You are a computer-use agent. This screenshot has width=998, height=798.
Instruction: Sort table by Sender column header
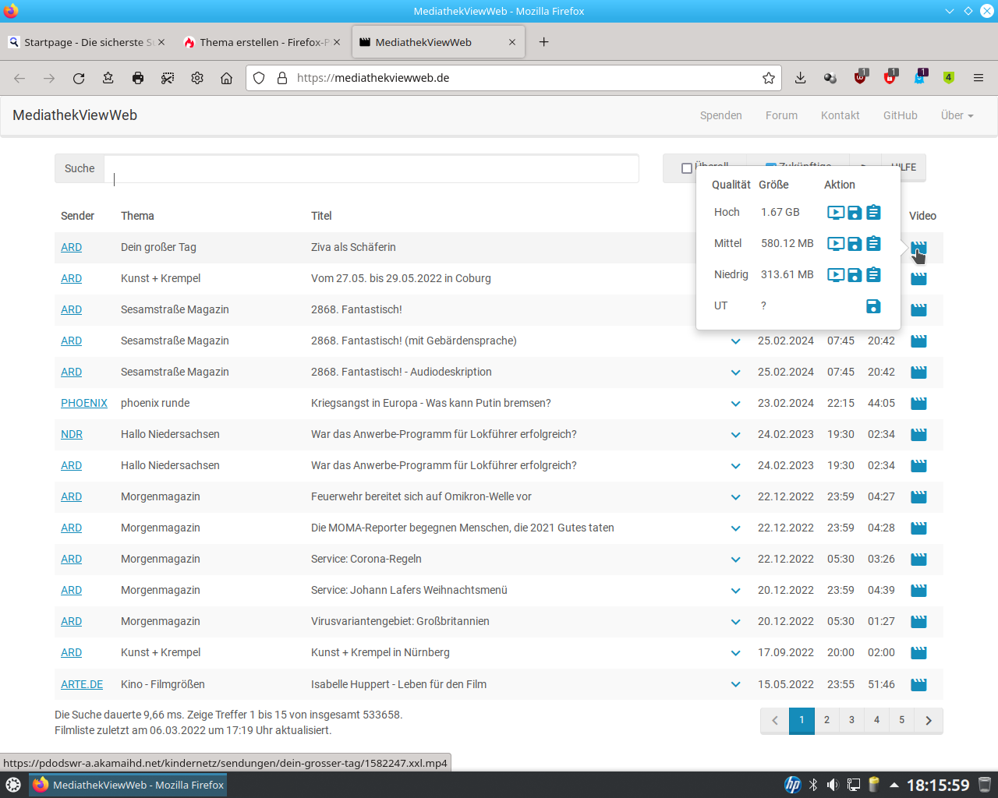(77, 216)
